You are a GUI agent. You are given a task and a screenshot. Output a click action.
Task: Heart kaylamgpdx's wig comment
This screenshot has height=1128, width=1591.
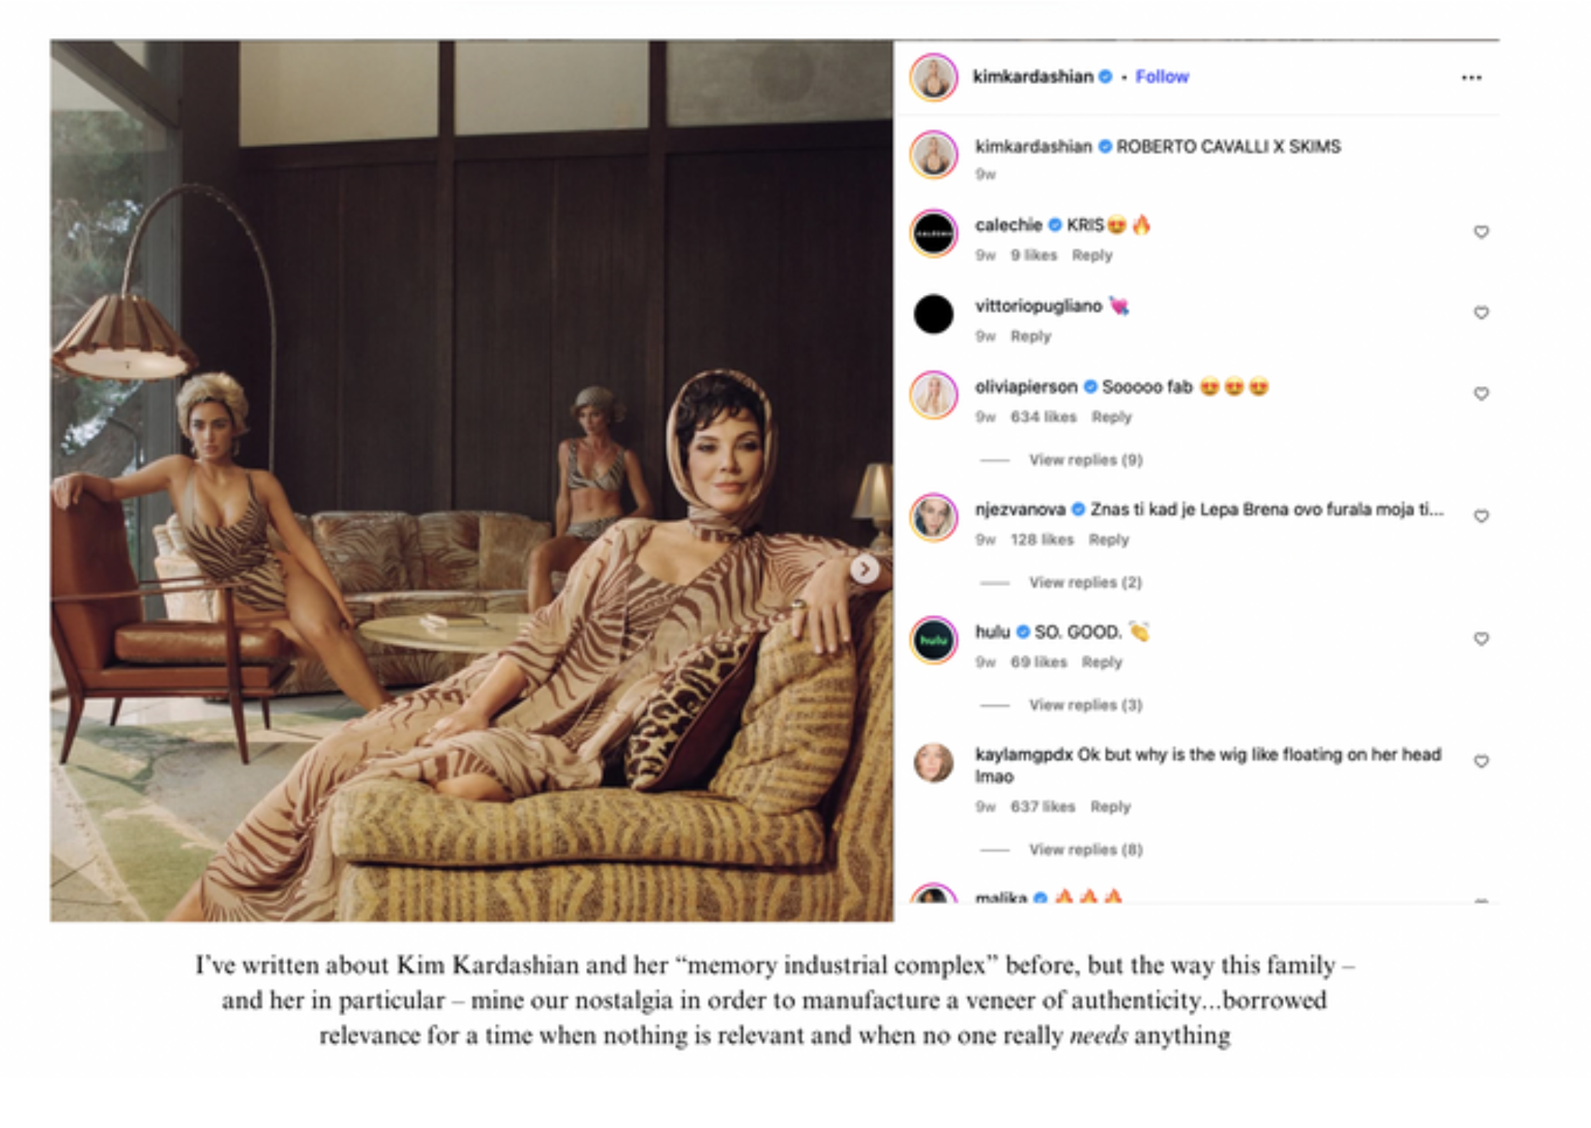pyautogui.click(x=1481, y=762)
